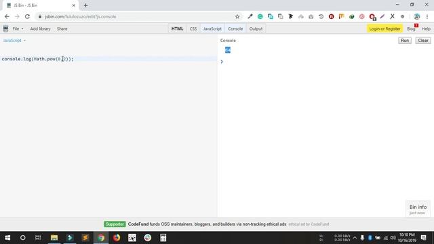Toggle the HTML panel tab
434x244 pixels.
tap(177, 28)
